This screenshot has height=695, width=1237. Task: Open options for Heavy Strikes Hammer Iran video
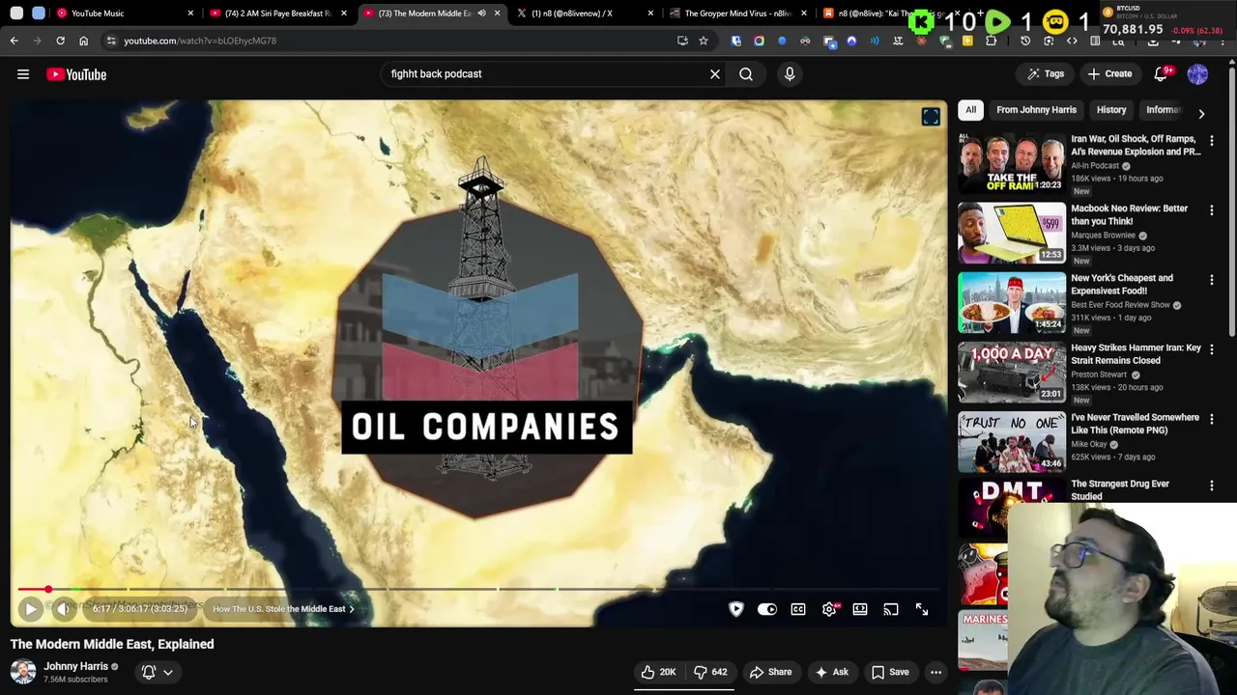1212,349
